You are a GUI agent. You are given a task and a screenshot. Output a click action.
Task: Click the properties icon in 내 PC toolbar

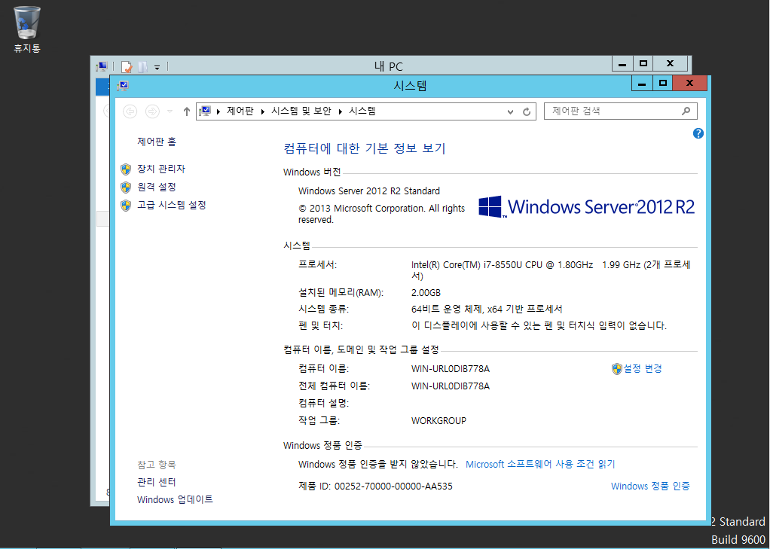point(127,67)
